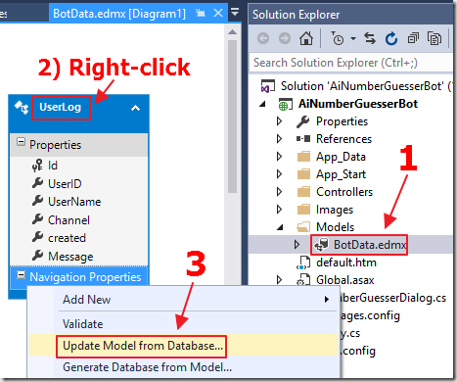Click the Refresh icon in Solution Explorer
The width and height of the screenshot is (457, 382).
[x=391, y=38]
